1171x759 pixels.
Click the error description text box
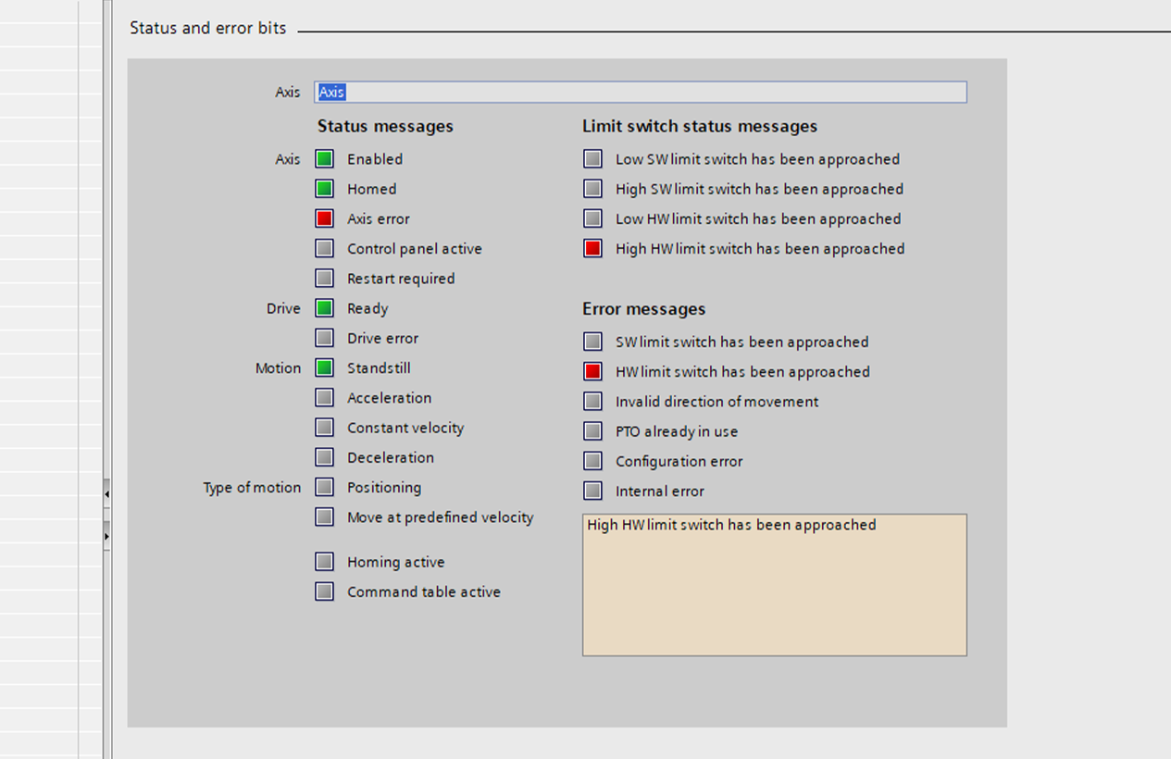click(775, 585)
